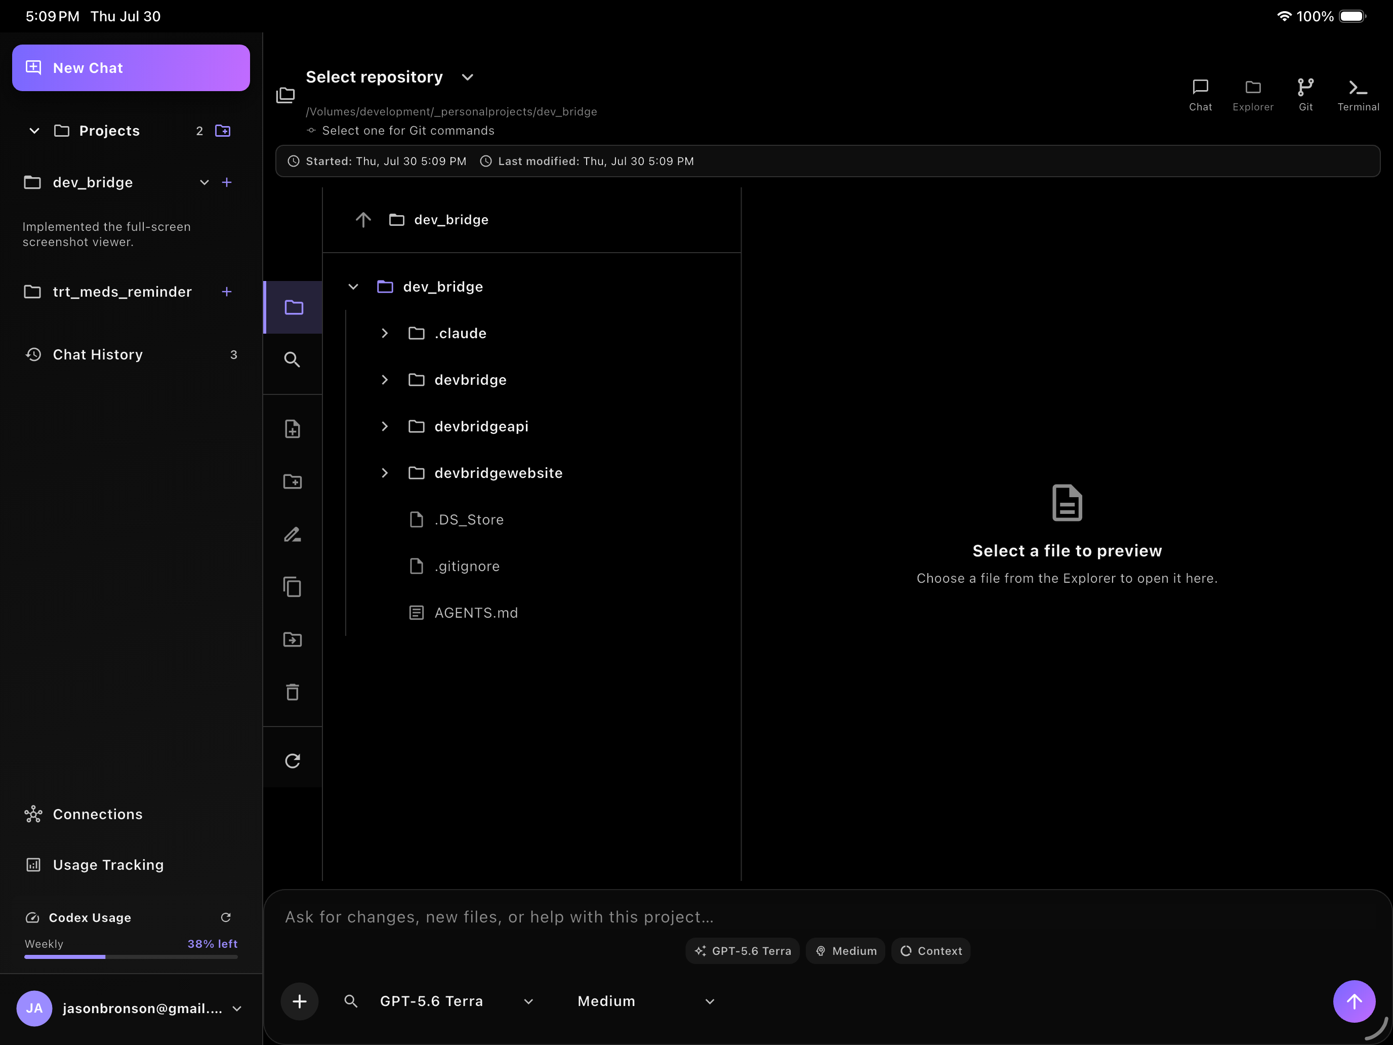
Task: Open the AGENTS.md file
Action: [x=464, y=613]
